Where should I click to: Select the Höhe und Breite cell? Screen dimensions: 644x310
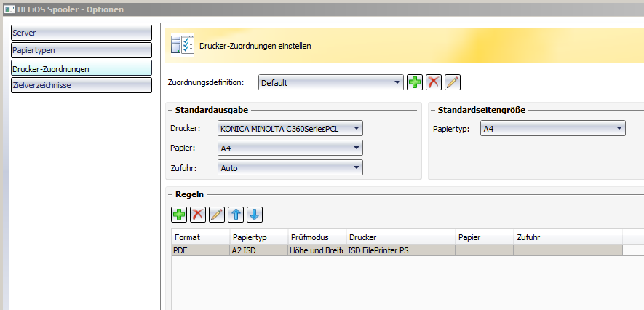(x=317, y=250)
